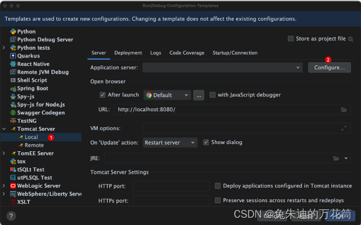Click the browser ellipsis button
The width and height of the screenshot is (361, 225).
click(x=199, y=95)
